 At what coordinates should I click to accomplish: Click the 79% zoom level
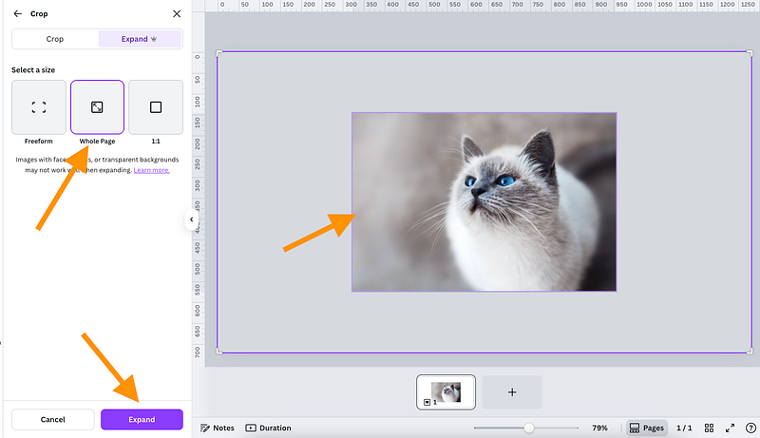click(599, 428)
